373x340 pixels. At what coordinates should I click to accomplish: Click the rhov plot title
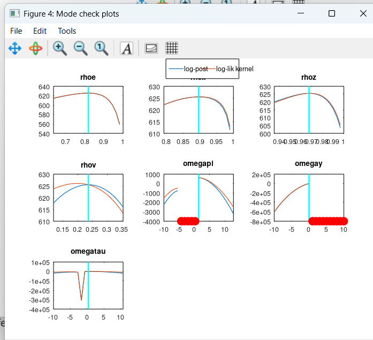(x=88, y=164)
